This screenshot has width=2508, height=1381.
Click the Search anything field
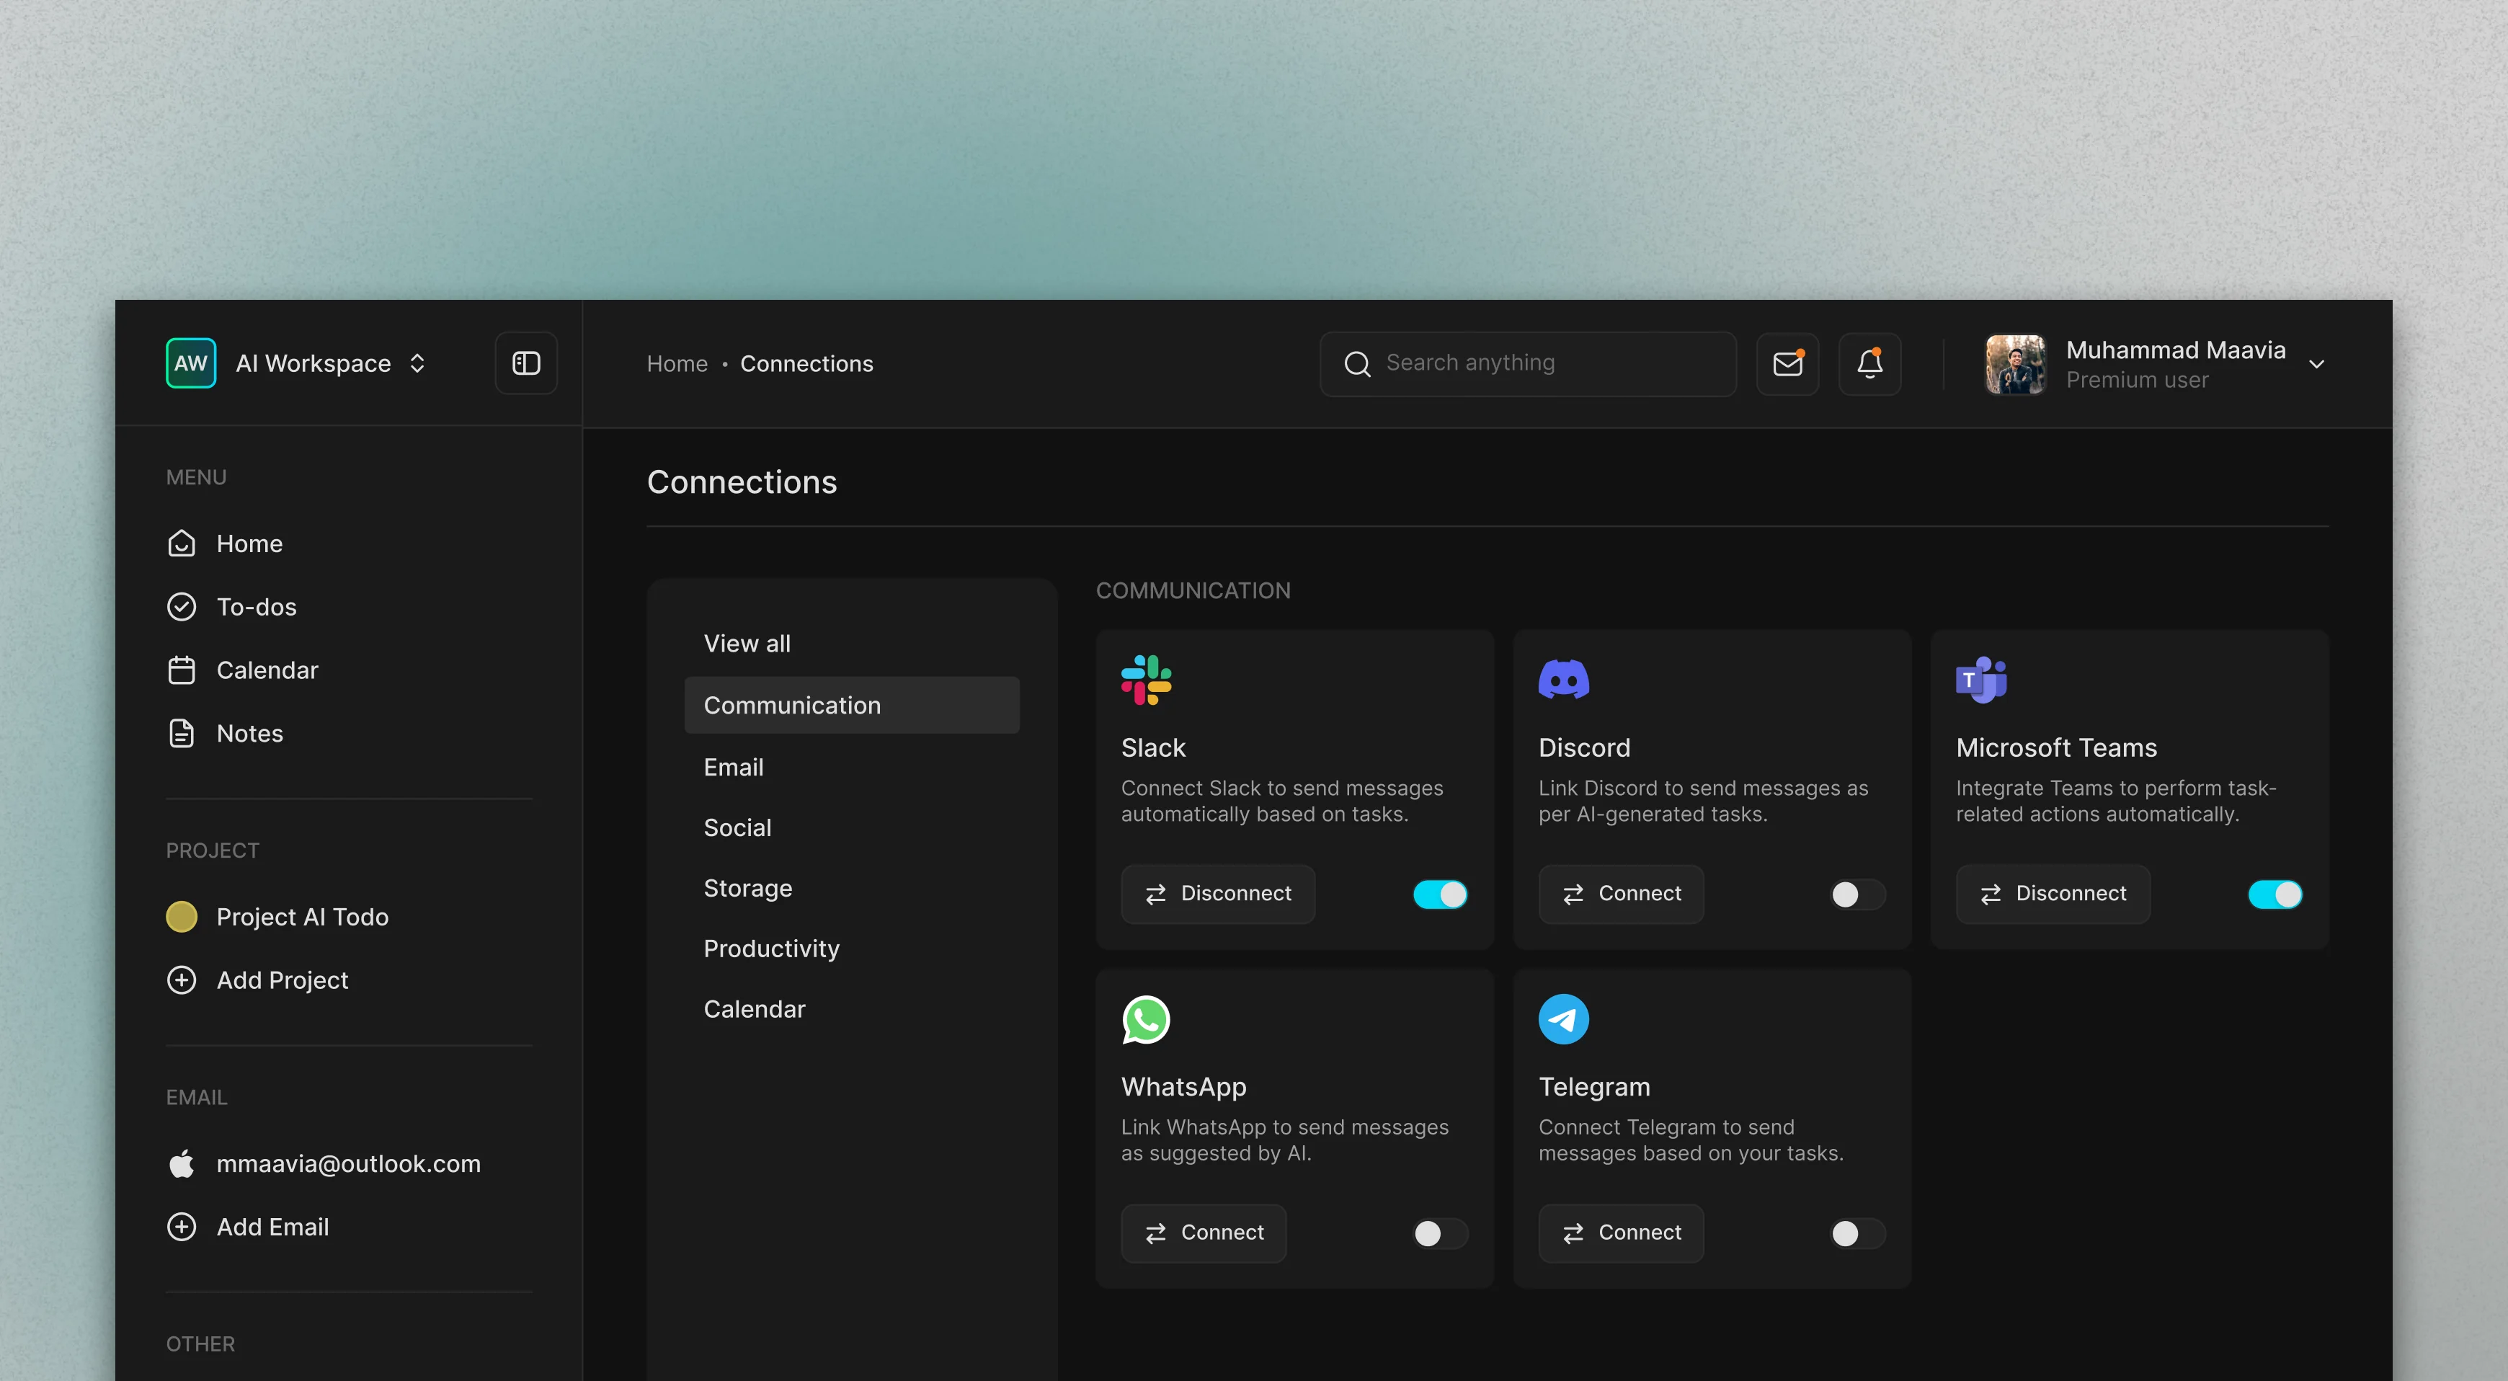tap(1528, 364)
